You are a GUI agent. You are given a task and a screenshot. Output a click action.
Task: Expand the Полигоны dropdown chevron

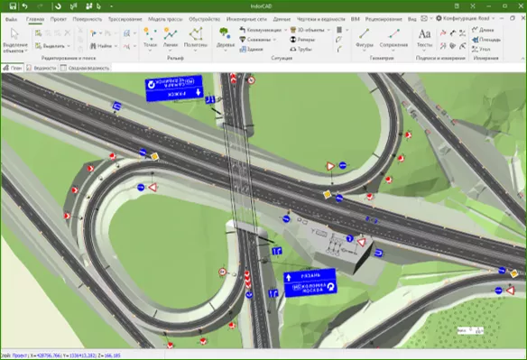point(196,51)
